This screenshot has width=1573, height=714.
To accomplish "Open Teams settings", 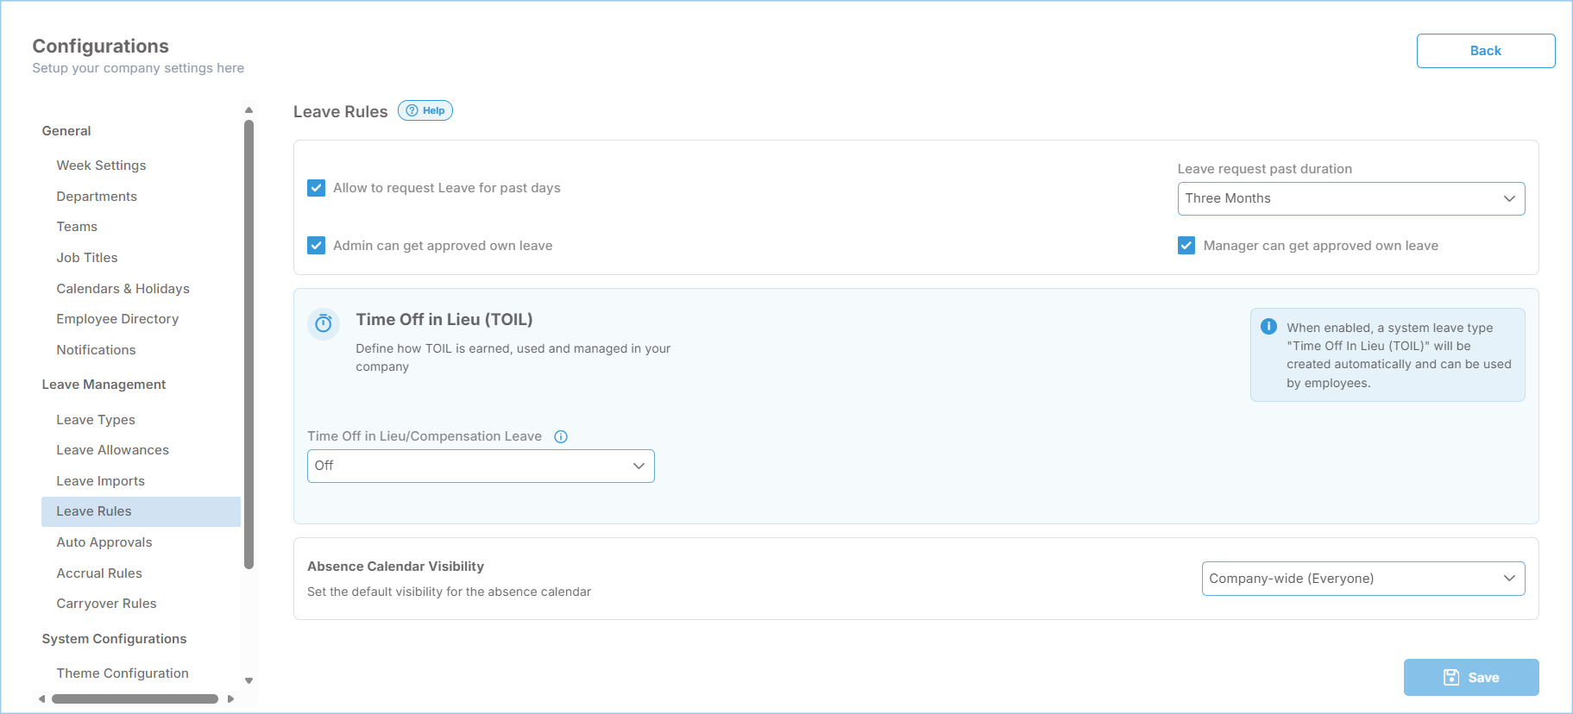I will (x=77, y=227).
